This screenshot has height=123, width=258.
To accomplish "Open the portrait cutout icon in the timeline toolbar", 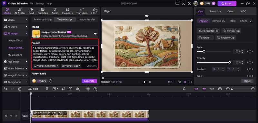I will tap(88, 89).
